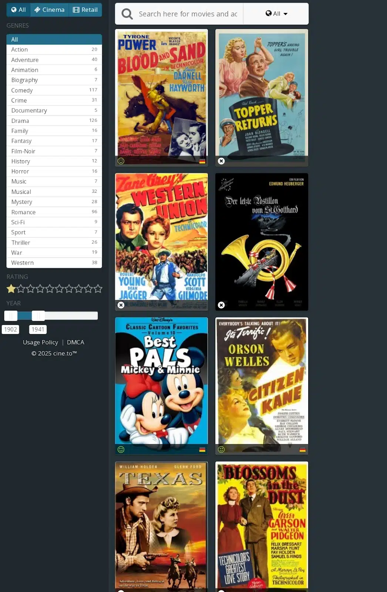The image size is (387, 592).
Task: Click the German flag icon on Citizen Kane
Action: click(302, 450)
